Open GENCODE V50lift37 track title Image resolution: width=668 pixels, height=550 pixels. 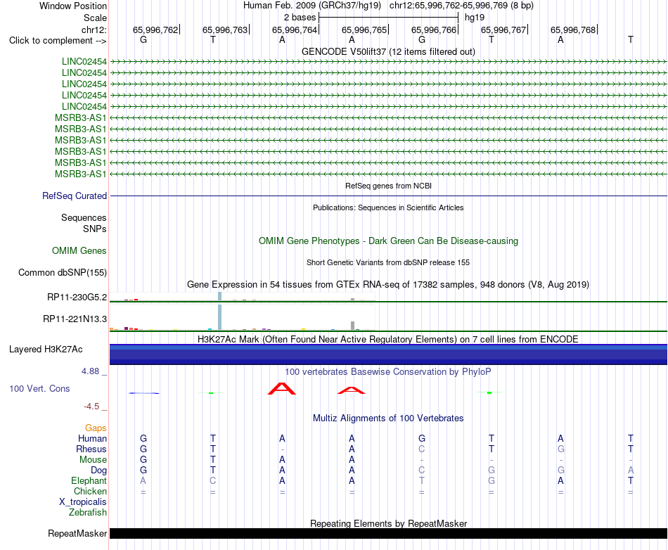click(388, 51)
